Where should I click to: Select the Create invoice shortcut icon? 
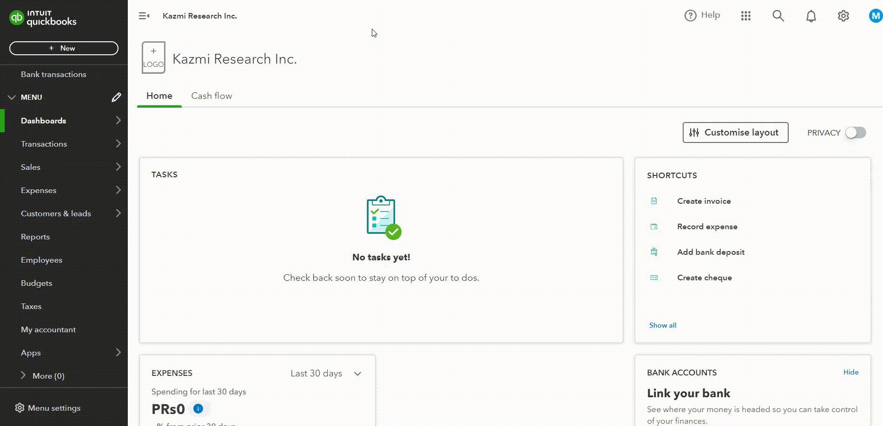pos(653,201)
